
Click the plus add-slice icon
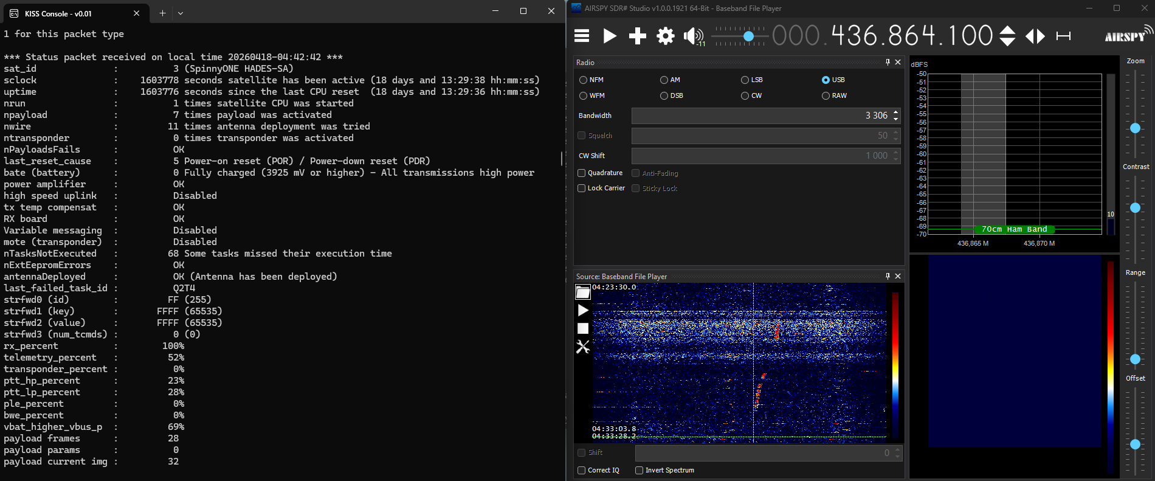click(x=637, y=36)
